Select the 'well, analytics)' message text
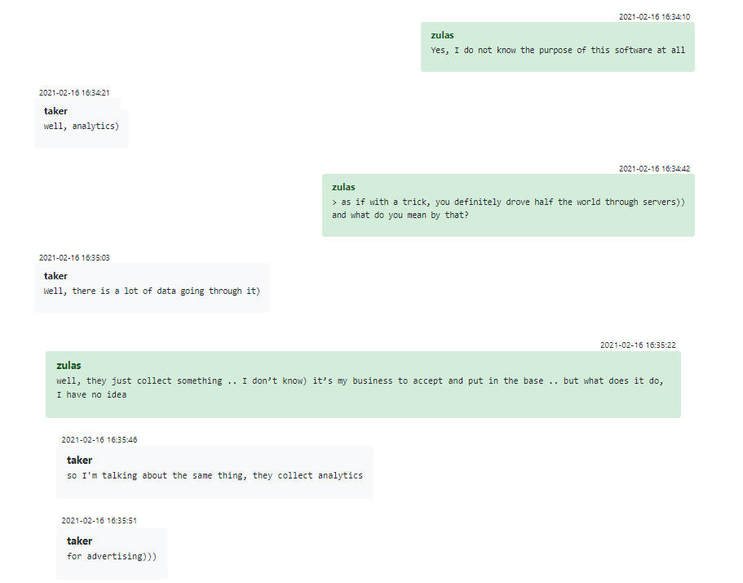The image size is (743, 583). click(82, 127)
